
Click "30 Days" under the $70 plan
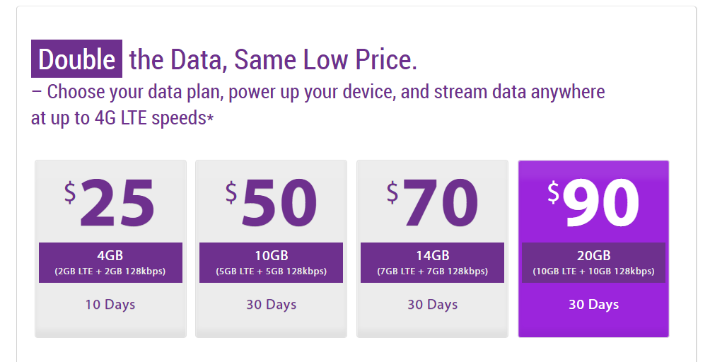click(432, 305)
